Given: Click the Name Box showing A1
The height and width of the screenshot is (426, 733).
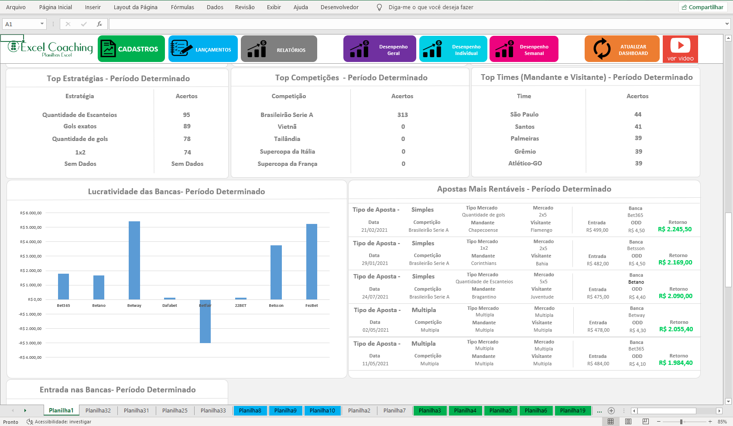Looking at the screenshot, I should tap(21, 24).
